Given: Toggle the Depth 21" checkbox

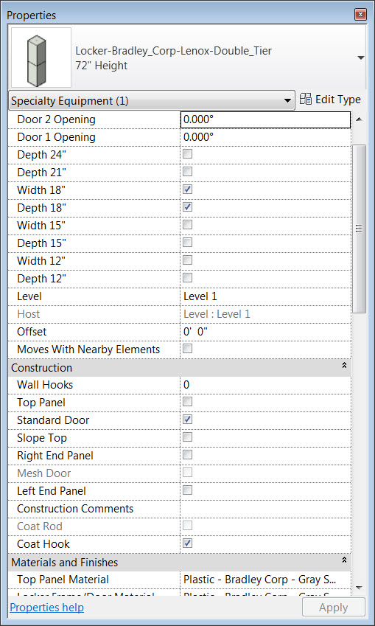Looking at the screenshot, I should pos(187,172).
